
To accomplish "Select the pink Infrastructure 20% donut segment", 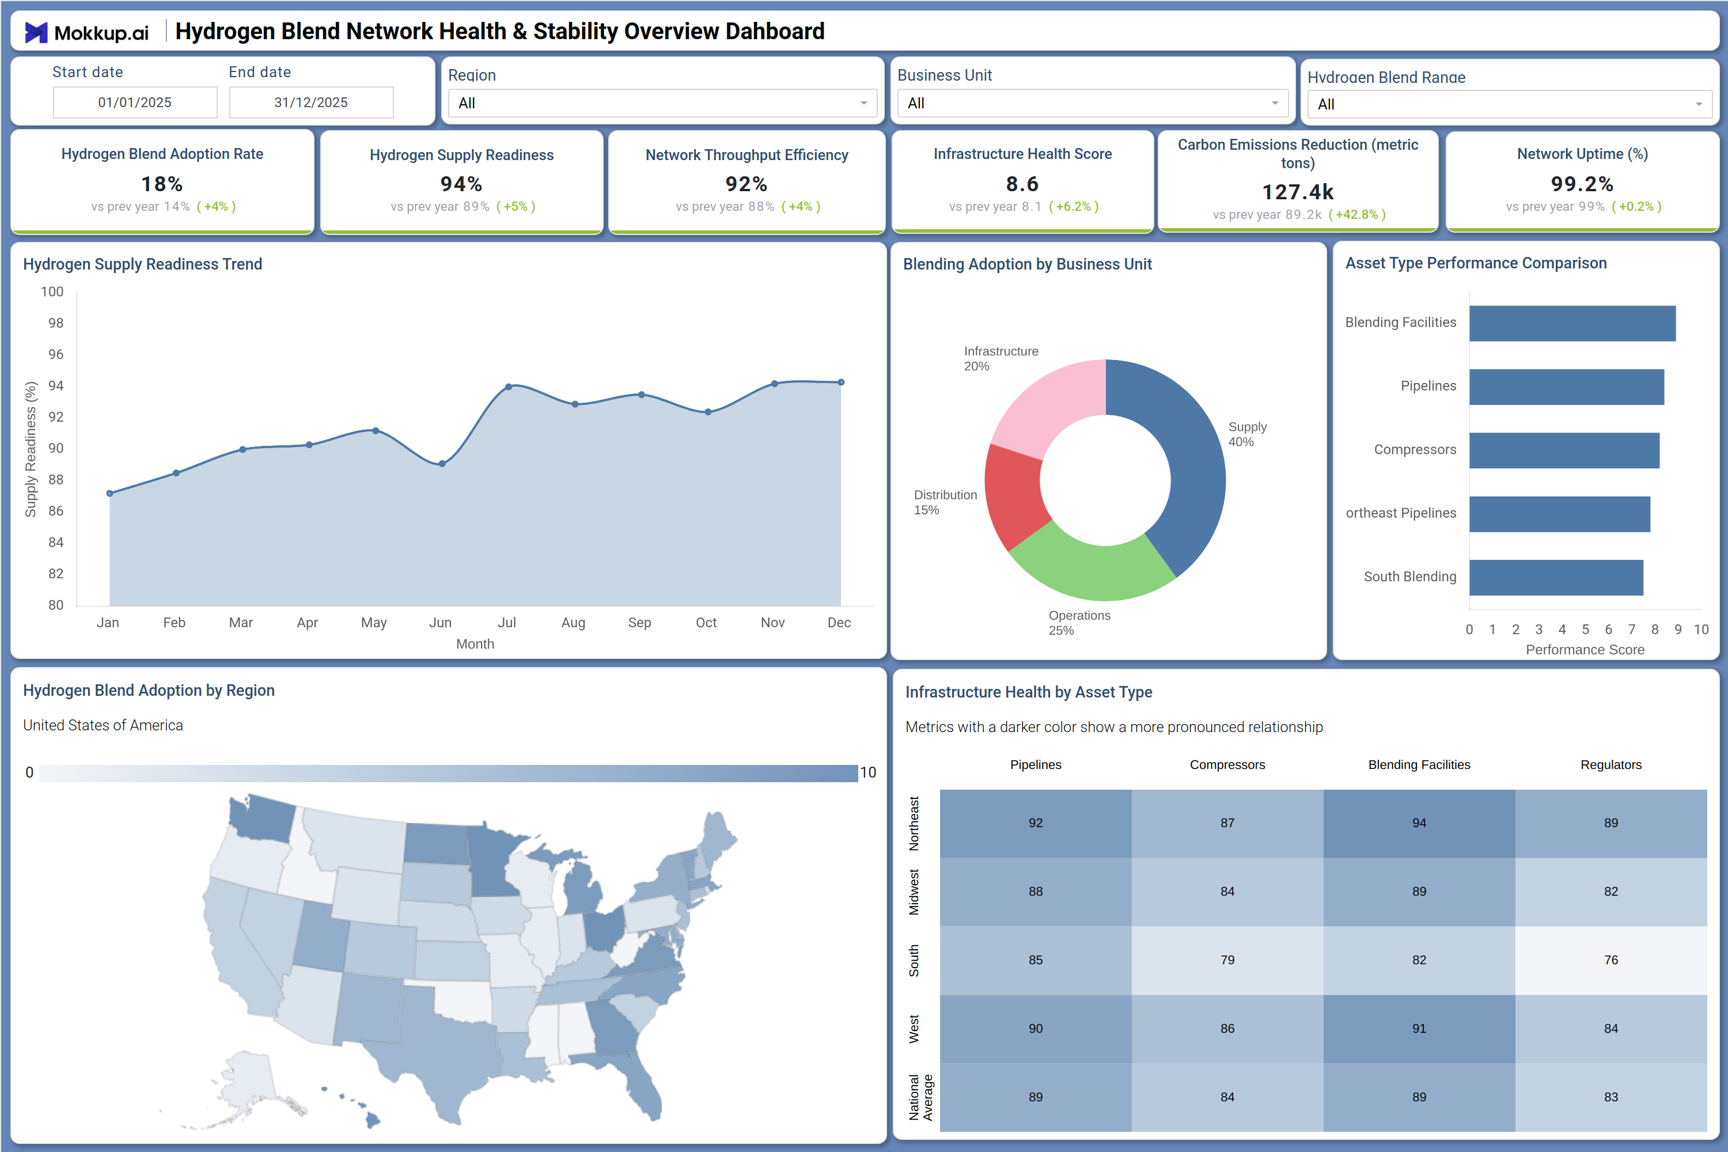I will (1051, 404).
